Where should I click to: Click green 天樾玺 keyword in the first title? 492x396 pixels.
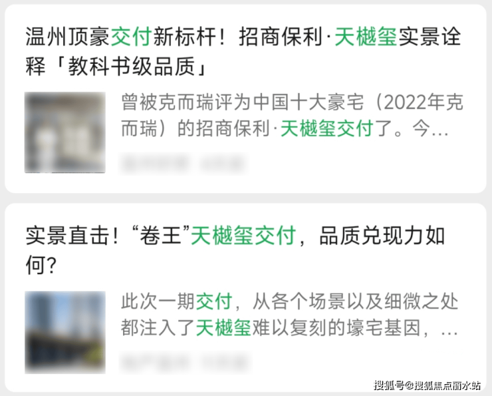[366, 37]
